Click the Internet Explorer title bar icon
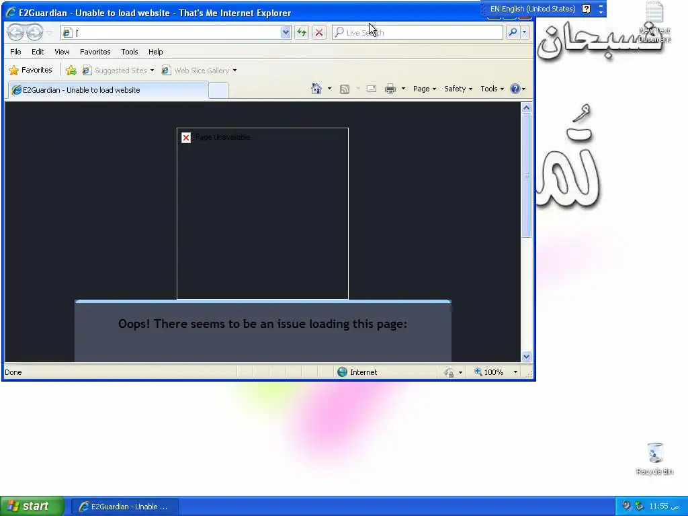Image resolution: width=688 pixels, height=516 pixels. click(11, 13)
